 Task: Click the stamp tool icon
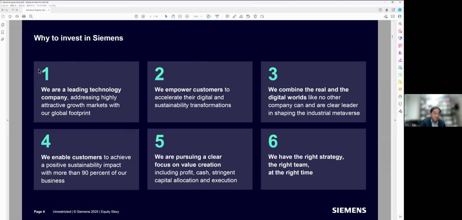tap(248, 16)
